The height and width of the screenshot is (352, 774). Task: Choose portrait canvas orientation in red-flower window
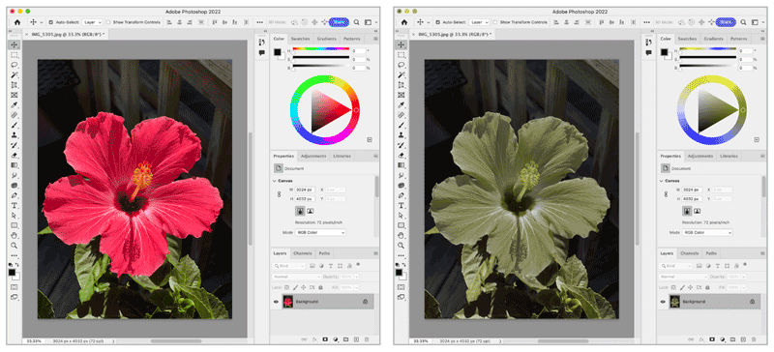coord(300,211)
